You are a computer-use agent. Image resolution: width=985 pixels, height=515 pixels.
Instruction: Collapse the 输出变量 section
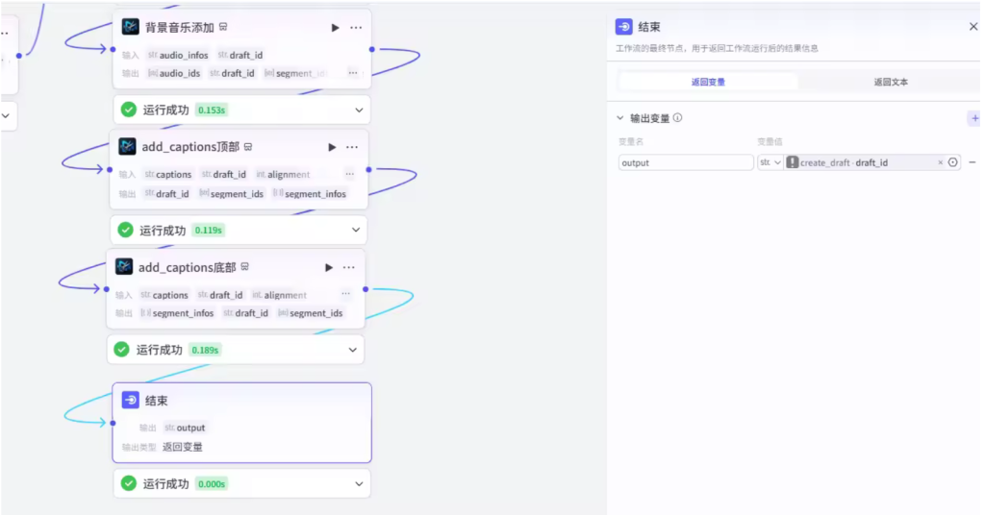point(620,118)
